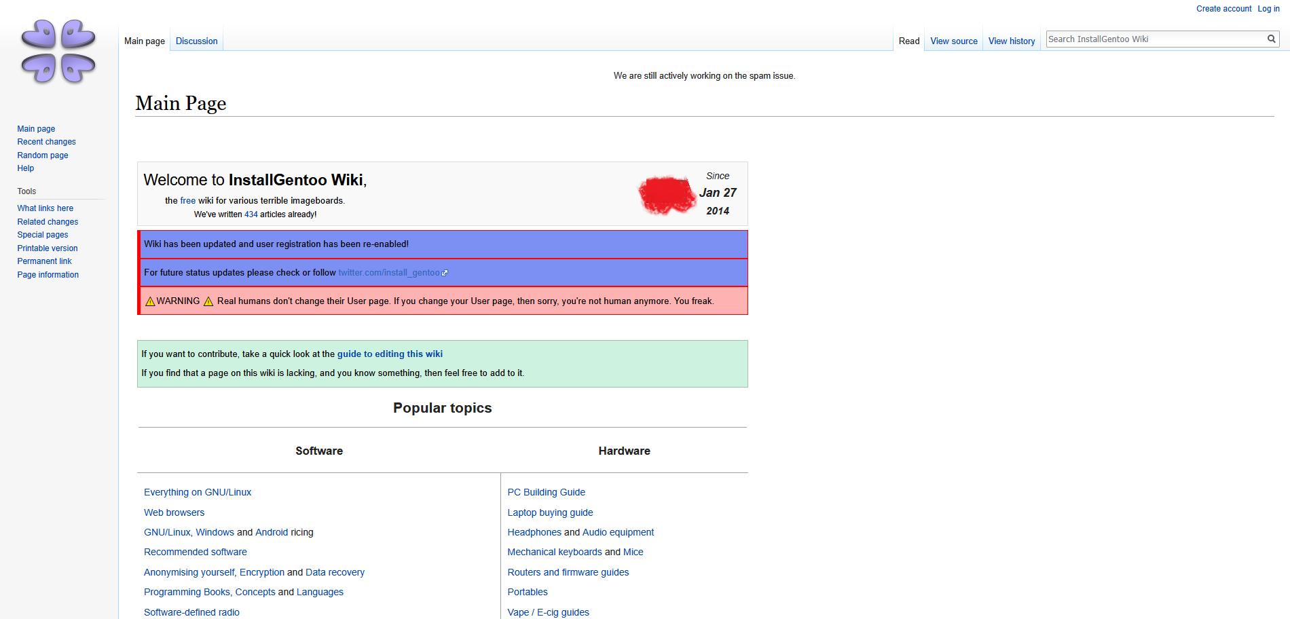Viewport: 1290px width, 619px height.
Task: Click the warning triangle after WARNING
Action: pos(208,301)
